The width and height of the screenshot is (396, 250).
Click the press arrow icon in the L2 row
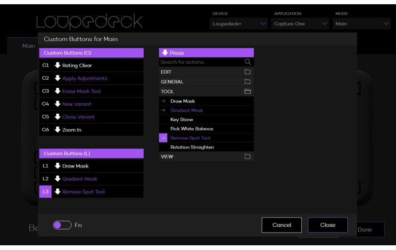tap(58, 179)
